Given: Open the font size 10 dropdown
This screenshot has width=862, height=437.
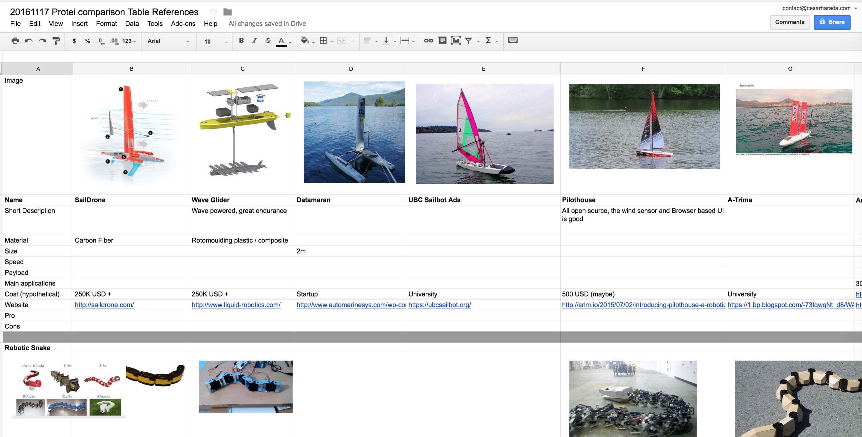Looking at the screenshot, I should pyautogui.click(x=216, y=41).
